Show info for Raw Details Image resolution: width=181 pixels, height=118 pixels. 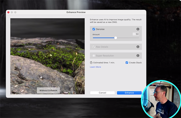point(138,47)
